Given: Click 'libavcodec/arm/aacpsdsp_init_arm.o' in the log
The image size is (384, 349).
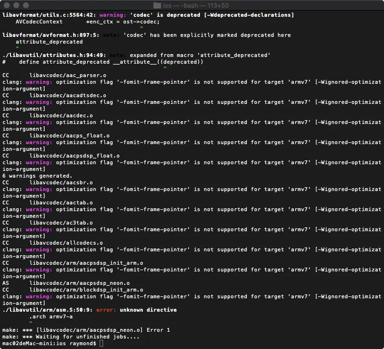Looking at the screenshot, I should (x=86, y=263).
